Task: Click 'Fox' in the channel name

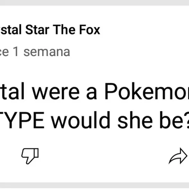Action: pyautogui.click(x=89, y=30)
